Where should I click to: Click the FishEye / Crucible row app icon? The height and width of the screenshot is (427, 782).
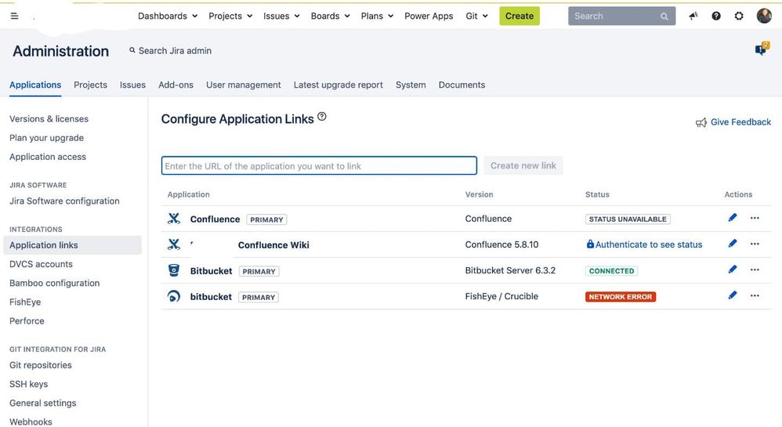coord(173,296)
